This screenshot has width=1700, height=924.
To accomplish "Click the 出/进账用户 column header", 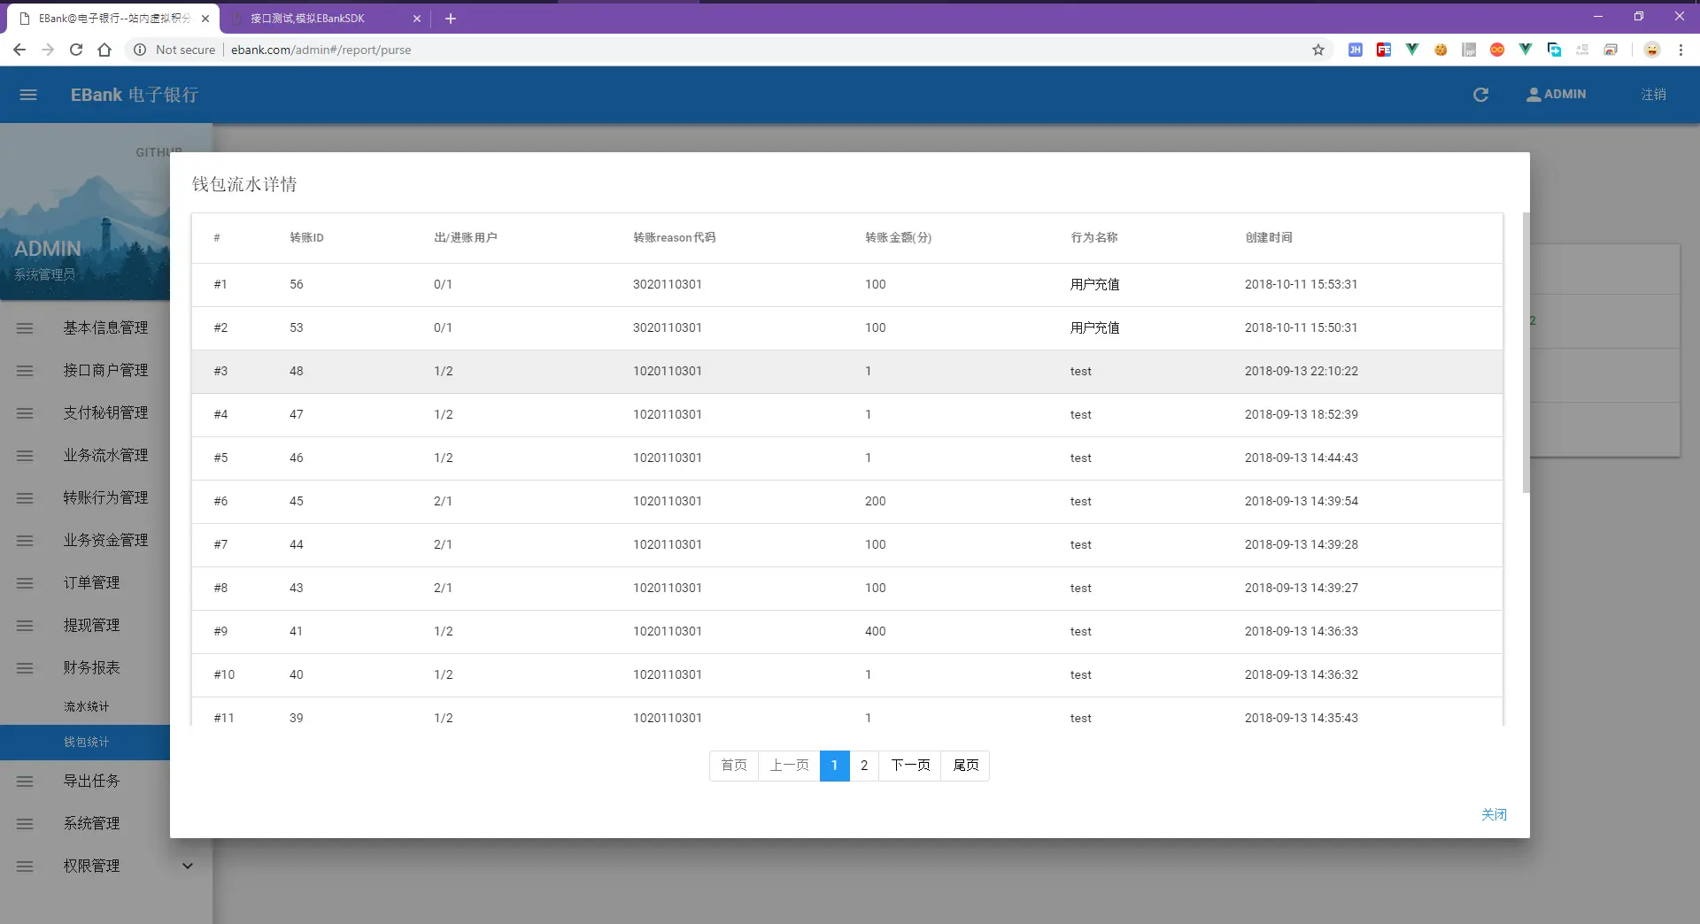I will pyautogui.click(x=466, y=238).
